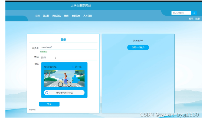Open the 新闻 navigation item

66,16
